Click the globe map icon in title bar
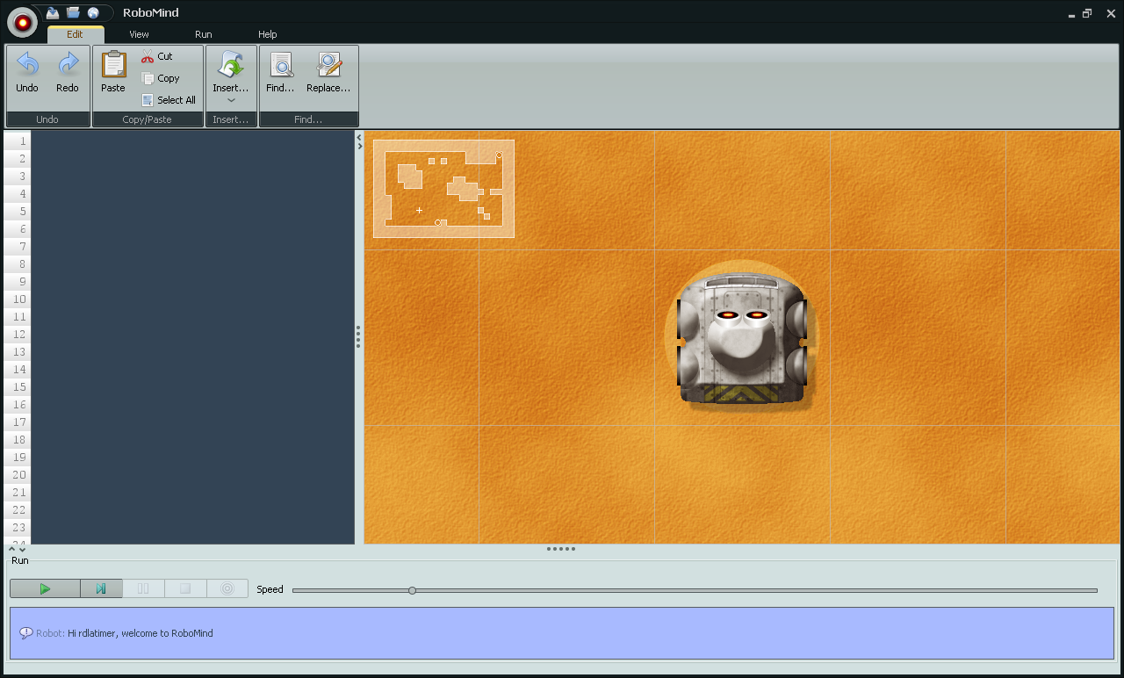 pyautogui.click(x=93, y=12)
